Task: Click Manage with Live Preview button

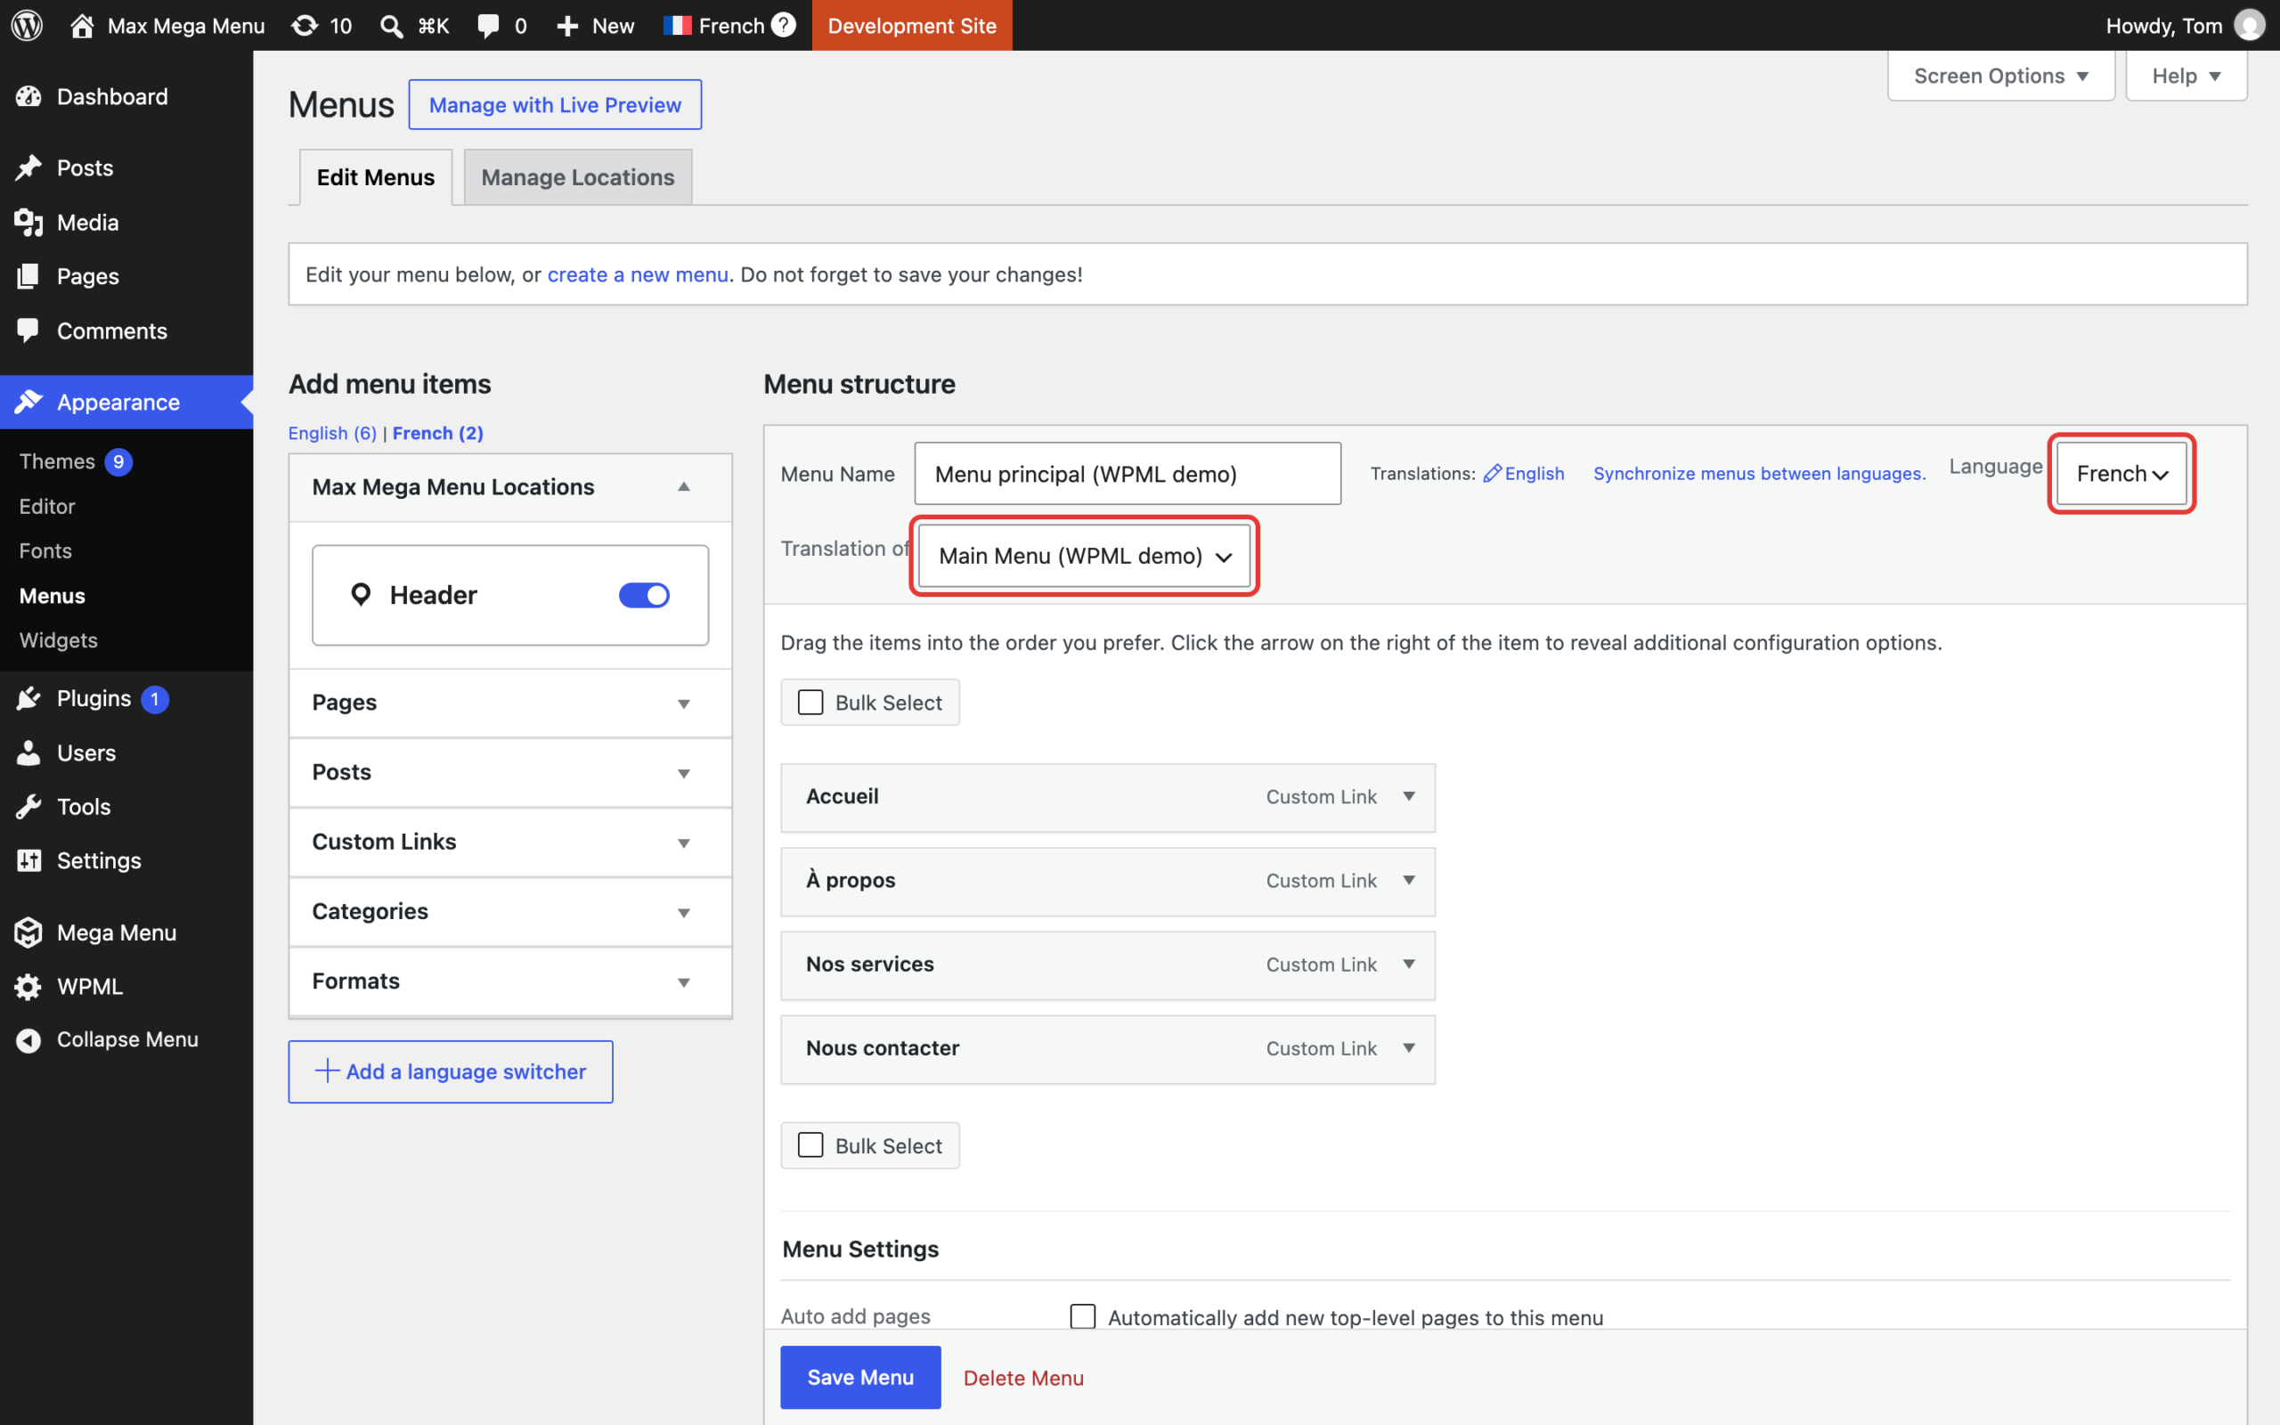Action: (555, 104)
